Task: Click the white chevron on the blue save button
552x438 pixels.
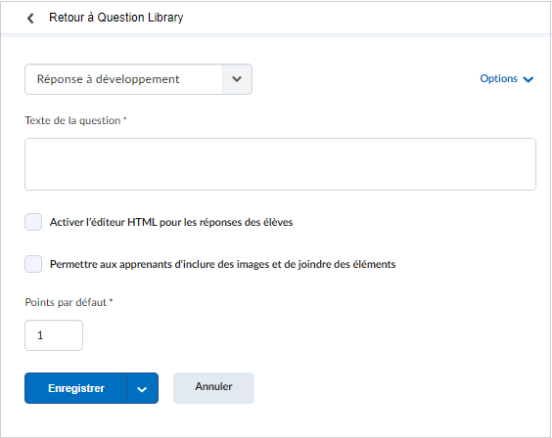Action: pos(142,389)
